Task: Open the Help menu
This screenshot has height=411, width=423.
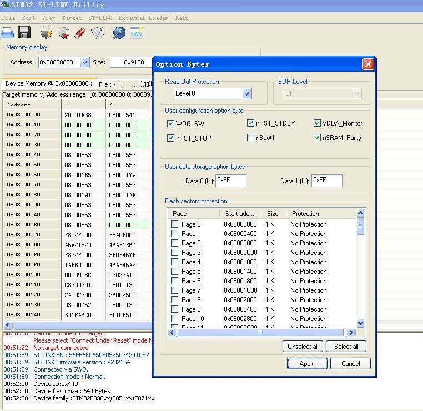Action: tap(182, 18)
